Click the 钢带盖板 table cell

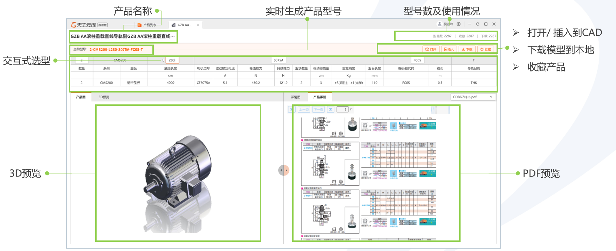coord(134,83)
